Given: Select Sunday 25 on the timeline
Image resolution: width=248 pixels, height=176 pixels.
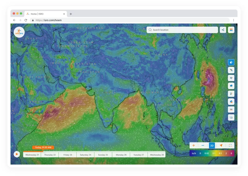Looking at the screenshot, I should click(103, 155).
